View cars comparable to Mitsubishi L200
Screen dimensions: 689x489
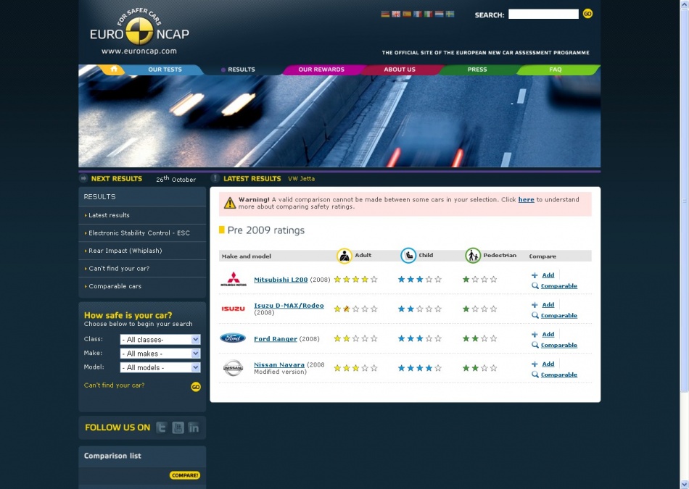559,286
